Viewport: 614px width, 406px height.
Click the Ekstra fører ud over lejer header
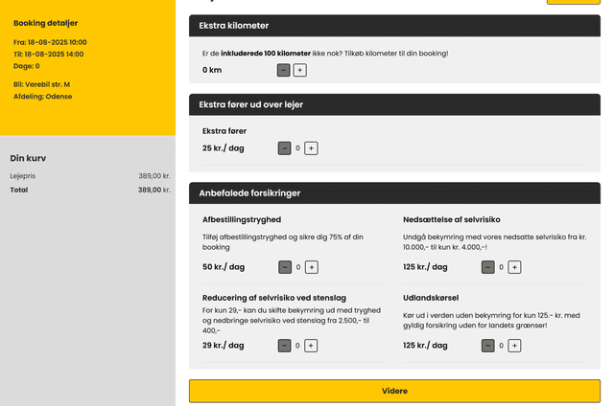click(x=394, y=104)
